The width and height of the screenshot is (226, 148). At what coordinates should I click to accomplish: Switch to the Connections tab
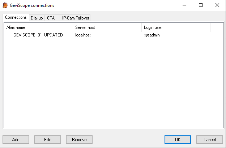(16, 17)
